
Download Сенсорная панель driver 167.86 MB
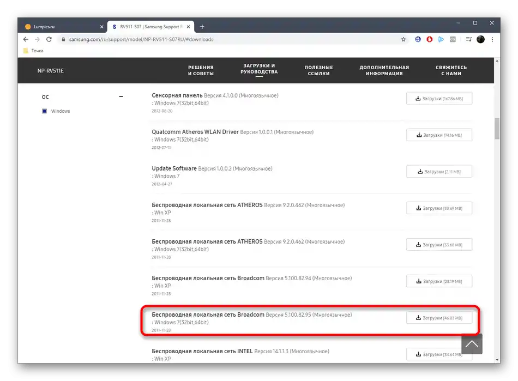pyautogui.click(x=439, y=99)
